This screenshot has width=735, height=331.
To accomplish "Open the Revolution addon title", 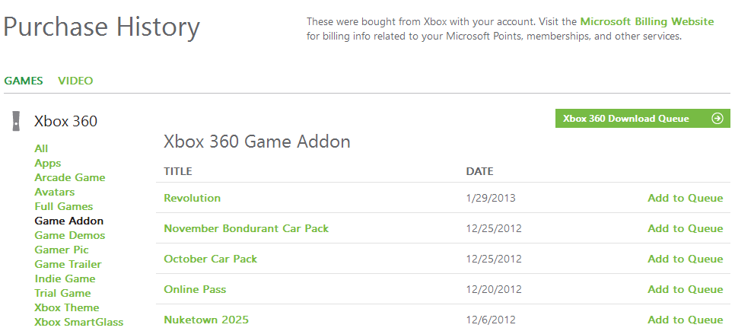I will [x=192, y=198].
